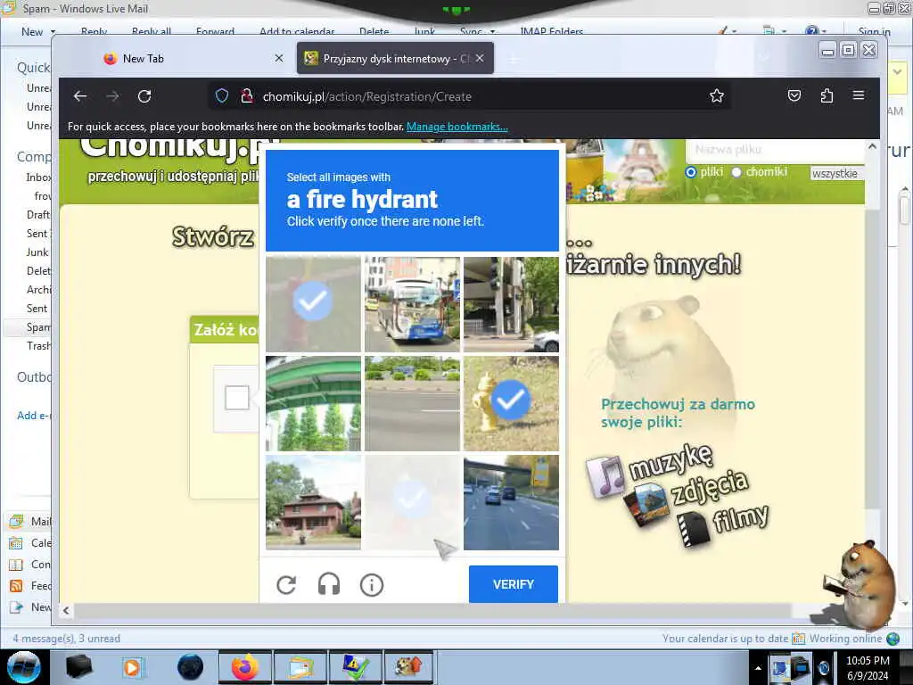The image size is (913, 685).
Task: Select the green bridge captcha tile
Action: coord(313,403)
